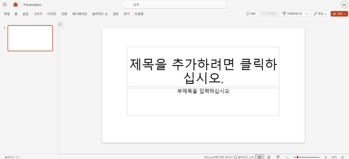Expand the 프레젠테이션 dropdown arrow

tap(307, 14)
